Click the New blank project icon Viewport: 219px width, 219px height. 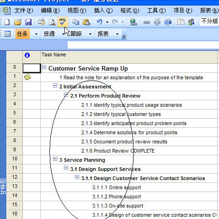[x=7, y=22]
